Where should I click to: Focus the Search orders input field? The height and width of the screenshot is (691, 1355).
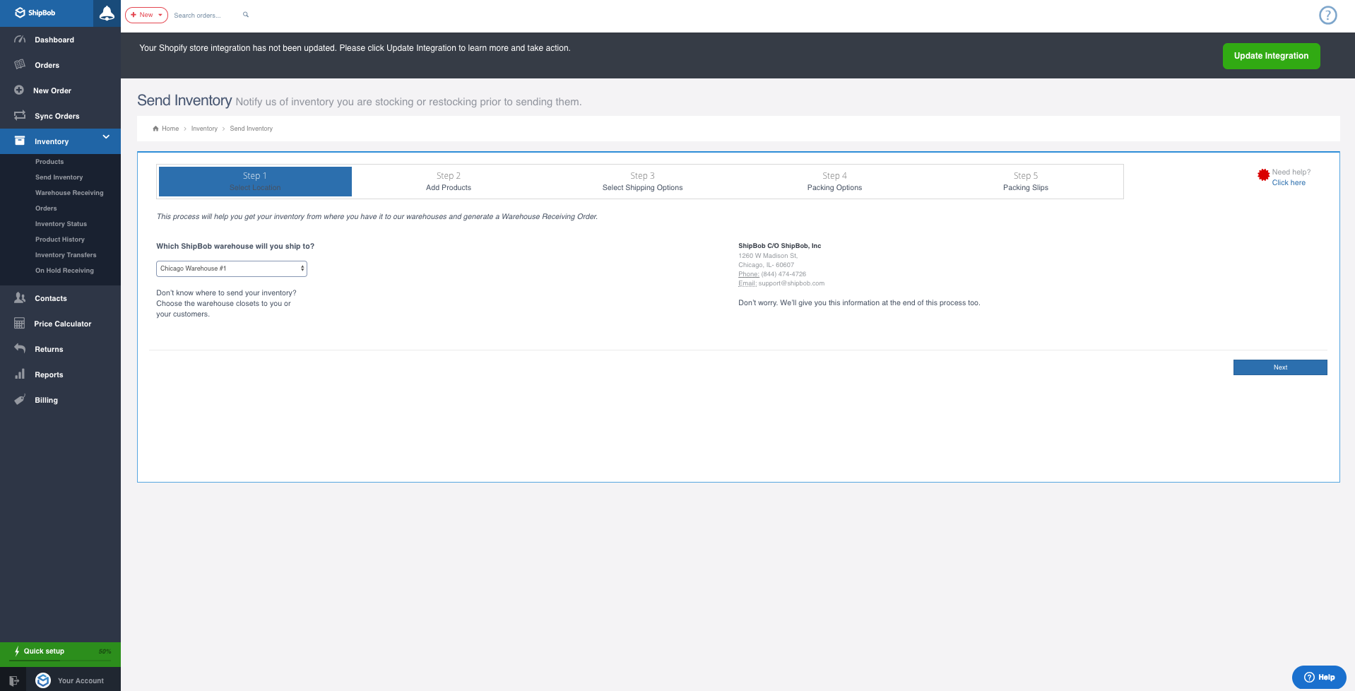tap(205, 16)
